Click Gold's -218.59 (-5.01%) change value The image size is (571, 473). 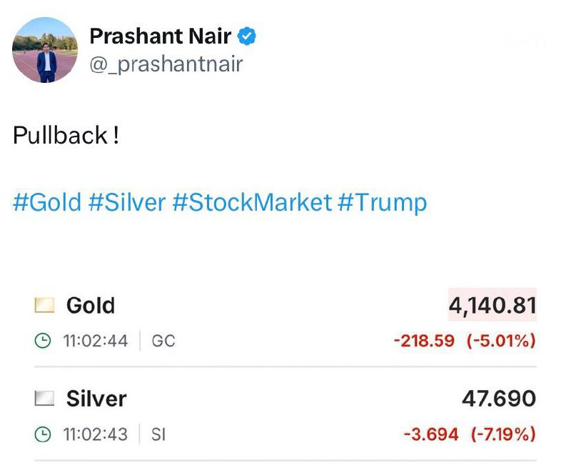coord(465,341)
